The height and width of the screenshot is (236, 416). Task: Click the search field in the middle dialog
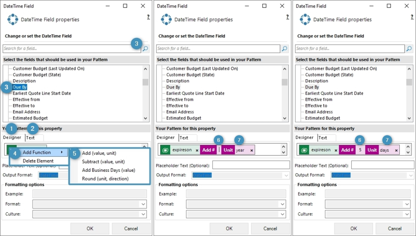click(218, 48)
